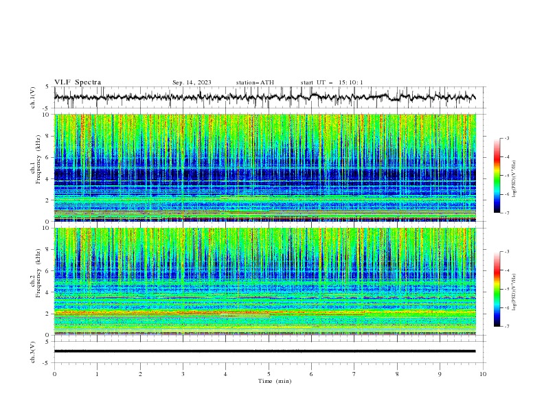Click the "2" kHz tick on ch.1 spectrogram
Screen dimensions: 544x420
coord(49,200)
